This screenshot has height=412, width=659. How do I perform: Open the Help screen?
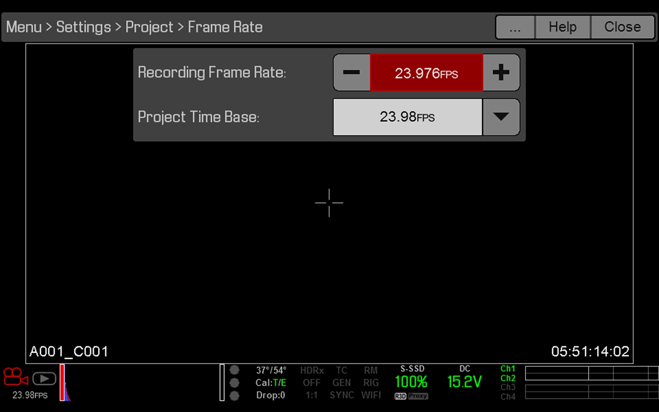click(562, 27)
